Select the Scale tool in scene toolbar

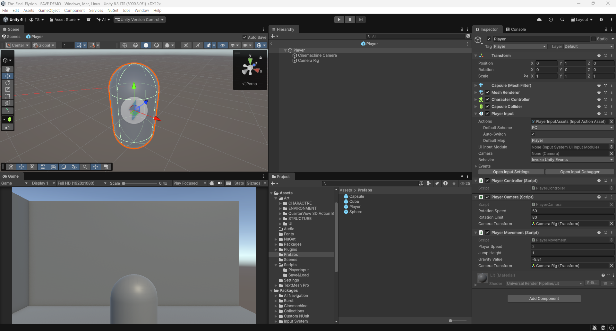click(8, 89)
